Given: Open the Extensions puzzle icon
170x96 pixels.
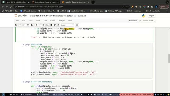Looking at the screenshot, I should pos(148,7).
